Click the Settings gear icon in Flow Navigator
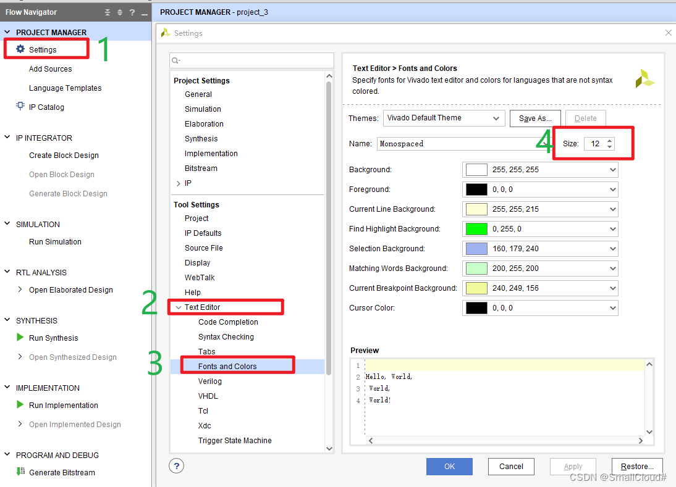The image size is (676, 487). tap(20, 49)
